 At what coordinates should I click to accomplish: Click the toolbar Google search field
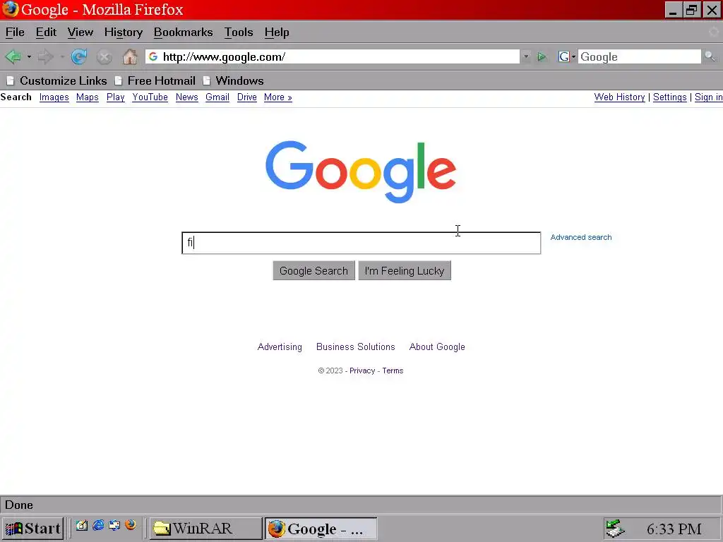639,56
